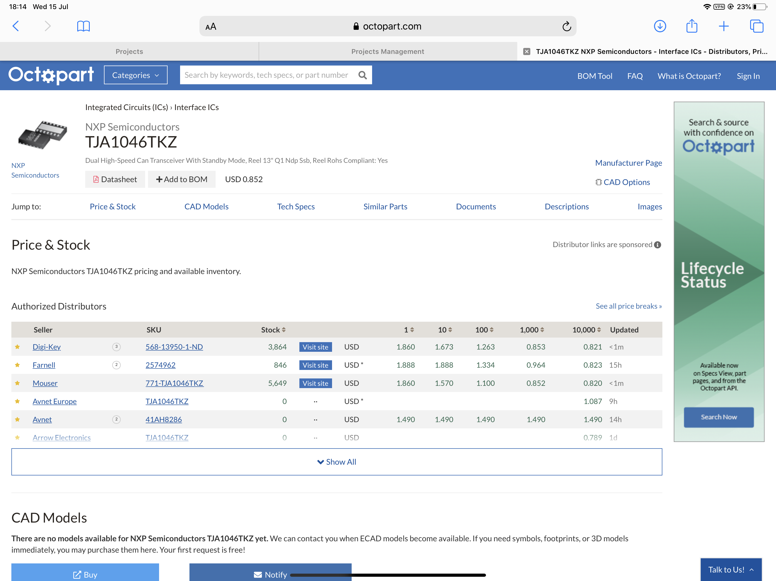The image size is (776, 581).
Task: Tap the AA reader text-size button
Action: tap(211, 27)
